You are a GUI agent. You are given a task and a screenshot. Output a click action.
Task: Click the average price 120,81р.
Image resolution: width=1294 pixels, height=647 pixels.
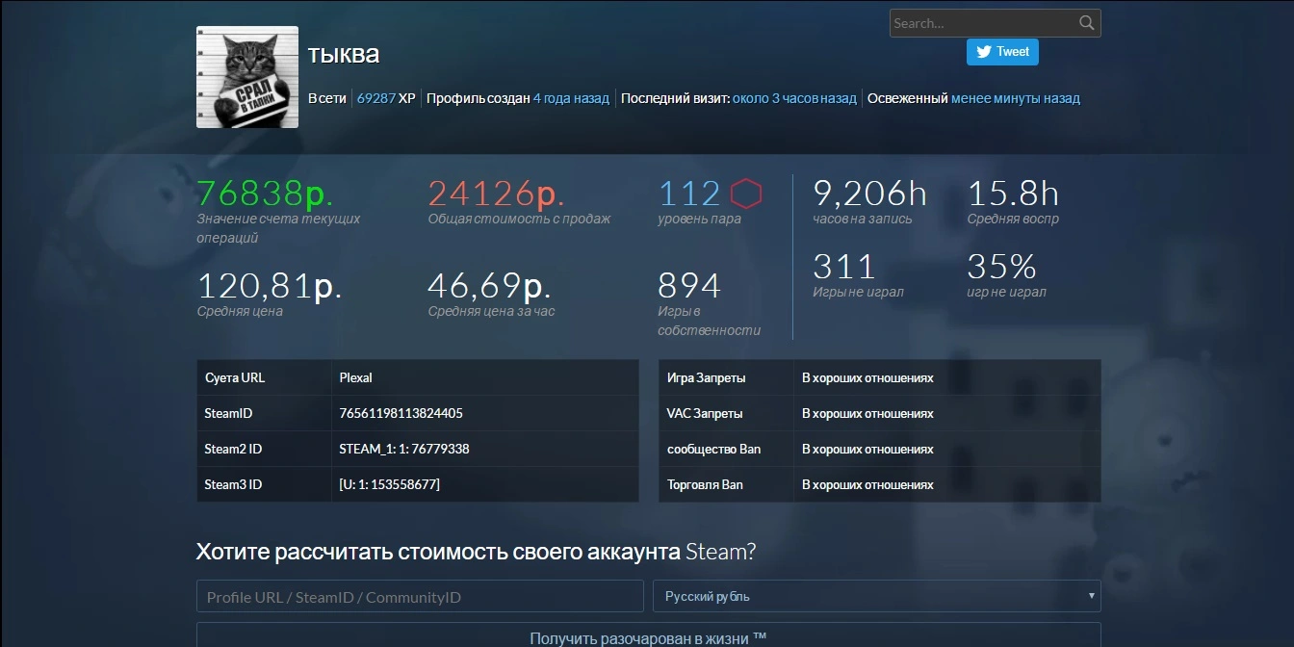coord(270,286)
